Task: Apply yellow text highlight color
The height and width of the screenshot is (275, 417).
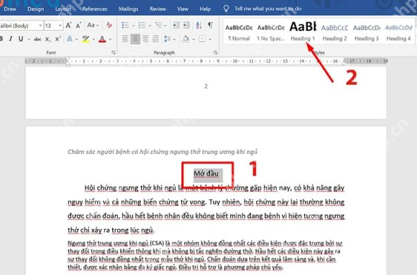Action: [86, 39]
